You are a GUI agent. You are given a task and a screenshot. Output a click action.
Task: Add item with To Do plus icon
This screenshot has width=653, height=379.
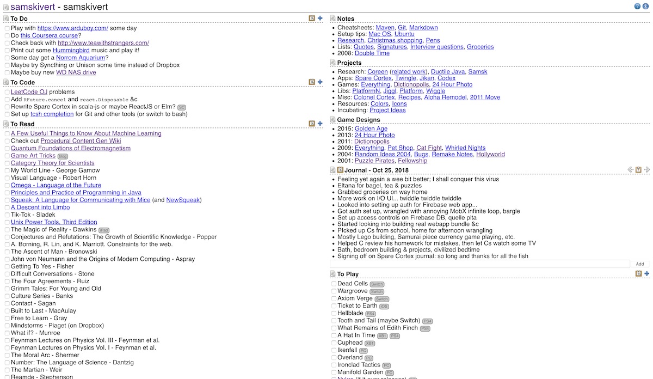(x=320, y=18)
